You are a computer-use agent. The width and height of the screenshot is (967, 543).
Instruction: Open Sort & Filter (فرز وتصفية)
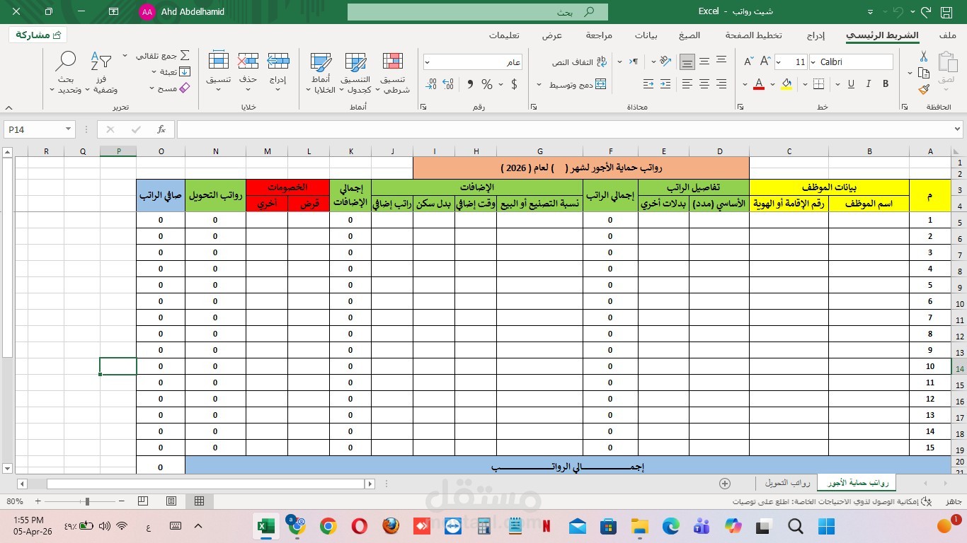(x=101, y=73)
